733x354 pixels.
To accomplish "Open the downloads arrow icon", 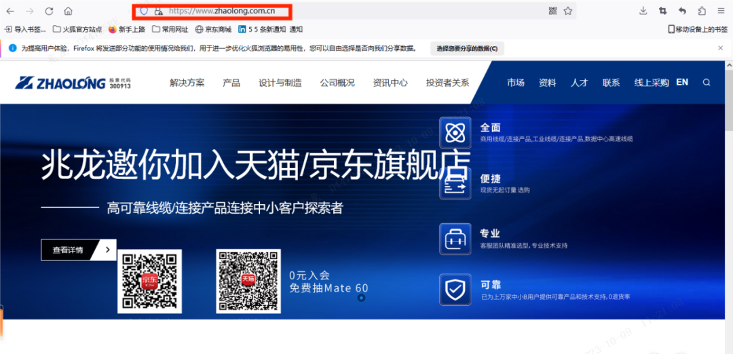I will click(x=643, y=11).
